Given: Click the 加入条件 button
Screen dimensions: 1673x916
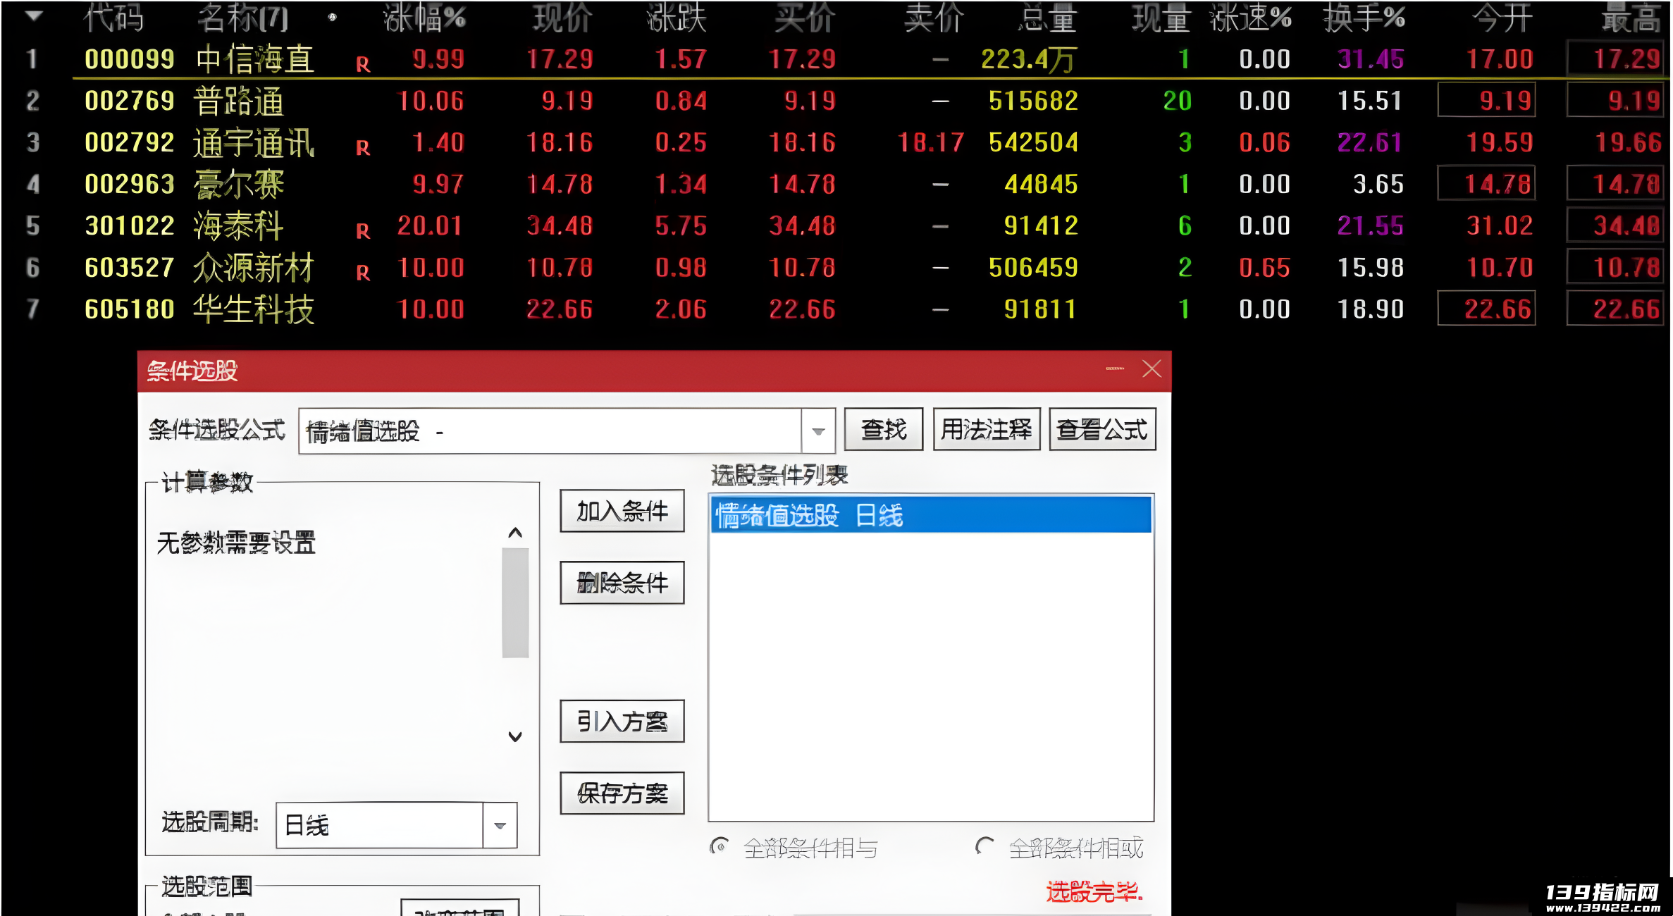Looking at the screenshot, I should pos(622,511).
